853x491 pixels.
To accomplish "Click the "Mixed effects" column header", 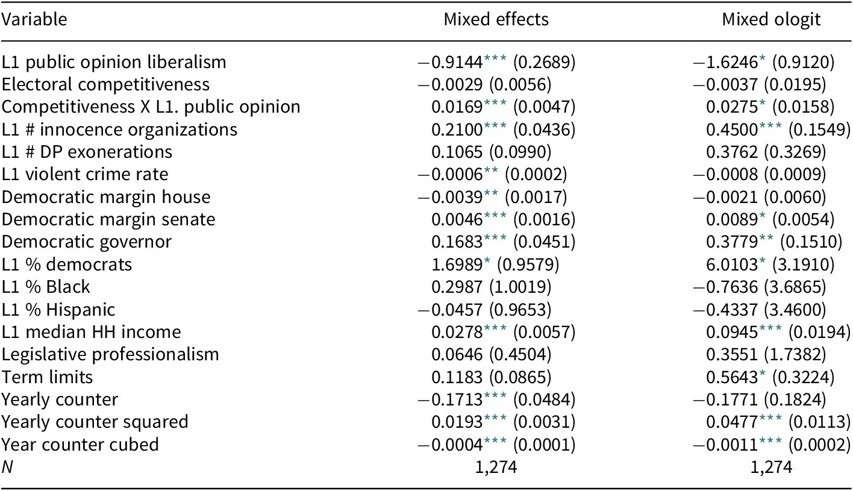I will coord(496,20).
